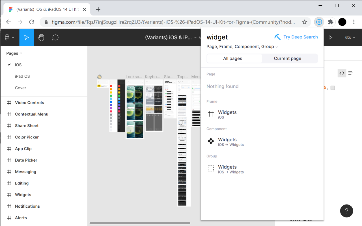Image resolution: width=362 pixels, height=226 pixels.
Task: Close the Figma browser tab
Action: [x=85, y=9]
